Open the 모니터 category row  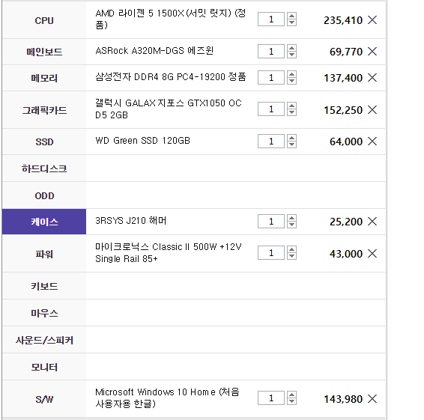(44, 367)
